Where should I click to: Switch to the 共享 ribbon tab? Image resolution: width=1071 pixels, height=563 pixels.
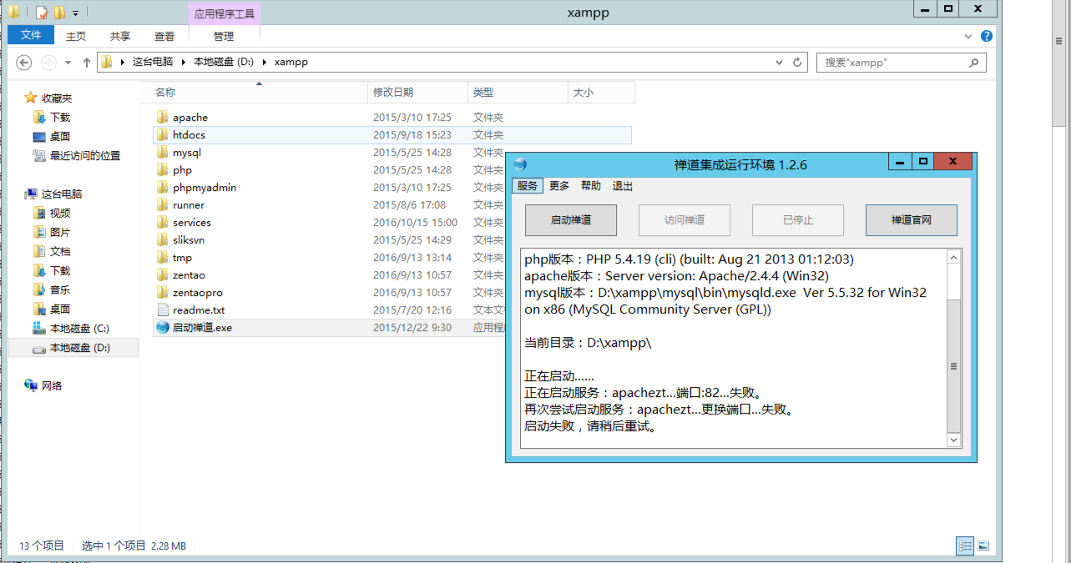coord(120,36)
